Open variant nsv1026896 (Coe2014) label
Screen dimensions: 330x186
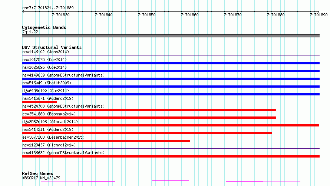tap(44, 67)
